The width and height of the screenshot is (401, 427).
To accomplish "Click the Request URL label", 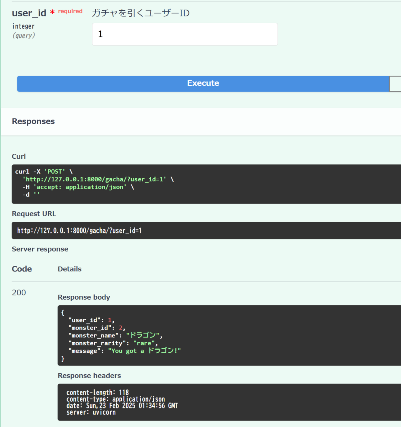I will (34, 214).
